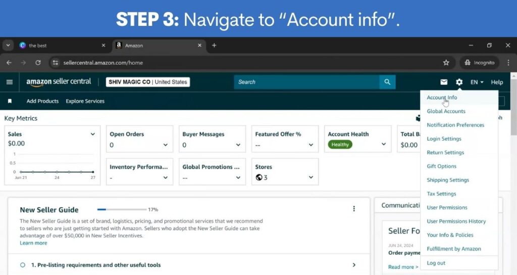Click the browser forward arrow
Viewport: 517px width, 275px height.
point(23,62)
